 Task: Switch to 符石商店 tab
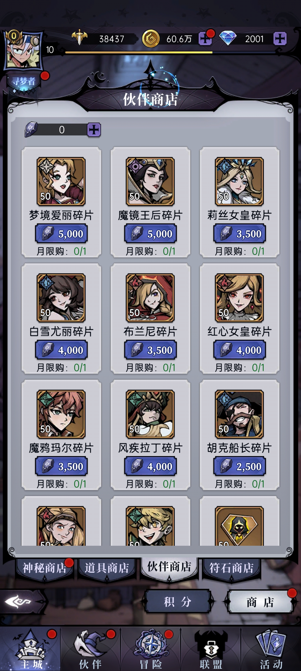pos(232,568)
